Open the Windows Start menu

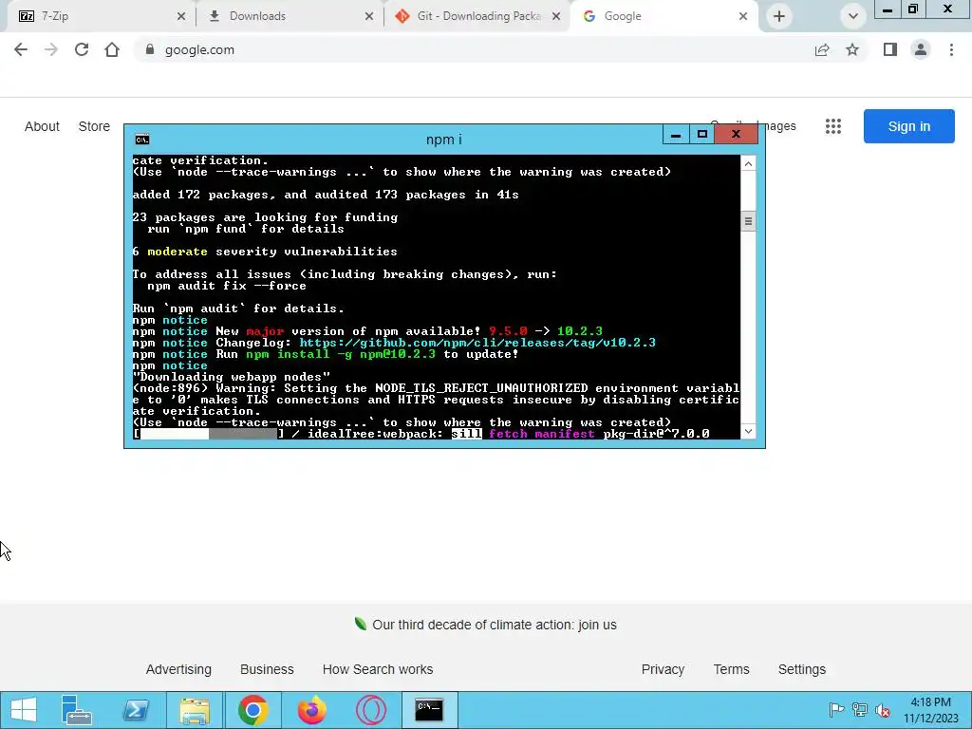(24, 710)
